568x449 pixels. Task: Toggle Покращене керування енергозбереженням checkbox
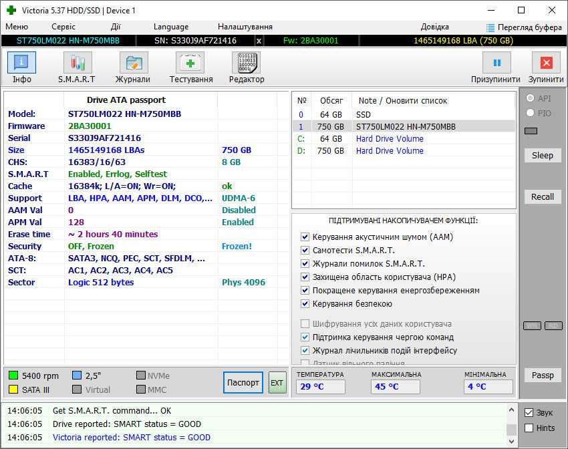[305, 291]
